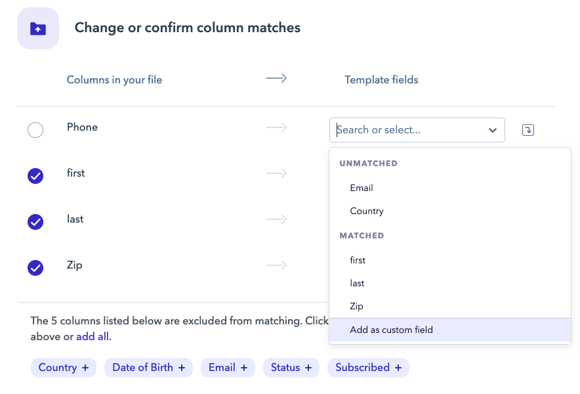Image resolution: width=580 pixels, height=394 pixels.
Task: Choose 'last' in the matched options
Action: coord(357,284)
